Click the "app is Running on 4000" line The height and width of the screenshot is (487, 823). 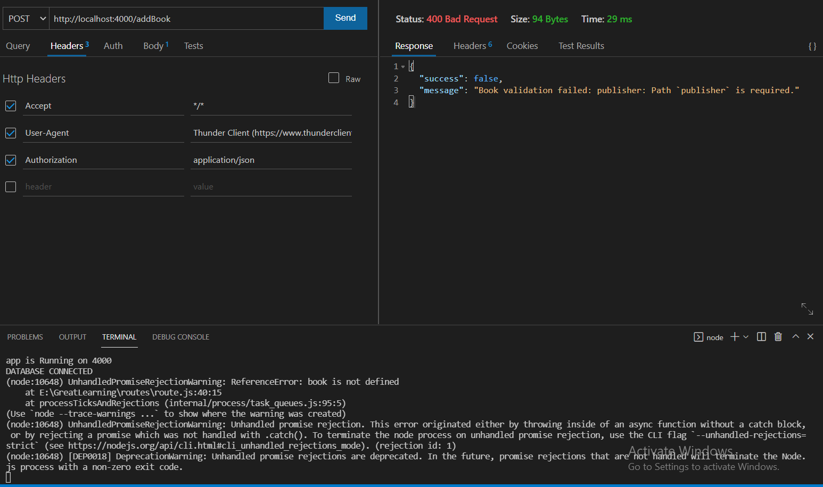59,361
